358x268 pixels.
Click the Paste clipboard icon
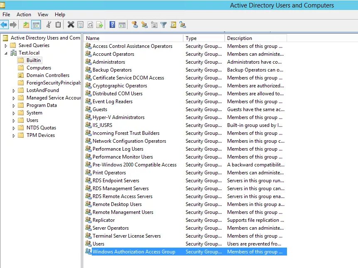[x=58, y=25]
